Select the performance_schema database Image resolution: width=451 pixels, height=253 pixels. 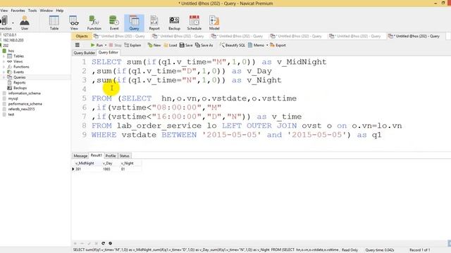[25, 104]
